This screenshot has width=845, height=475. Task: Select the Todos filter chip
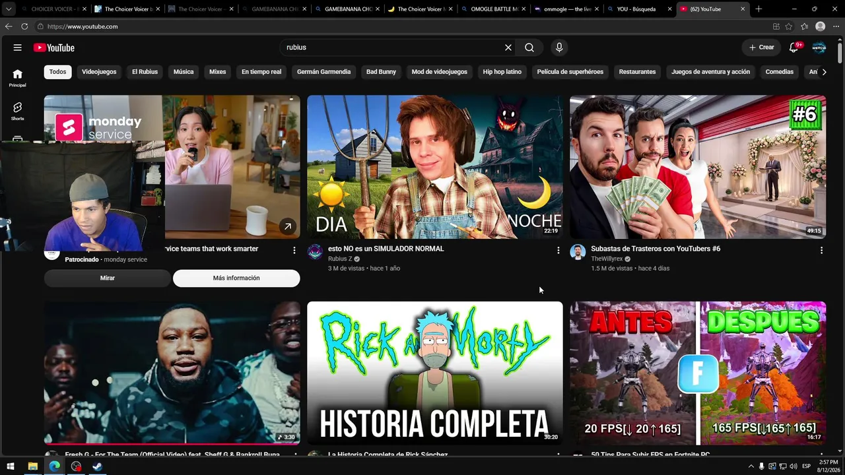[x=57, y=72]
